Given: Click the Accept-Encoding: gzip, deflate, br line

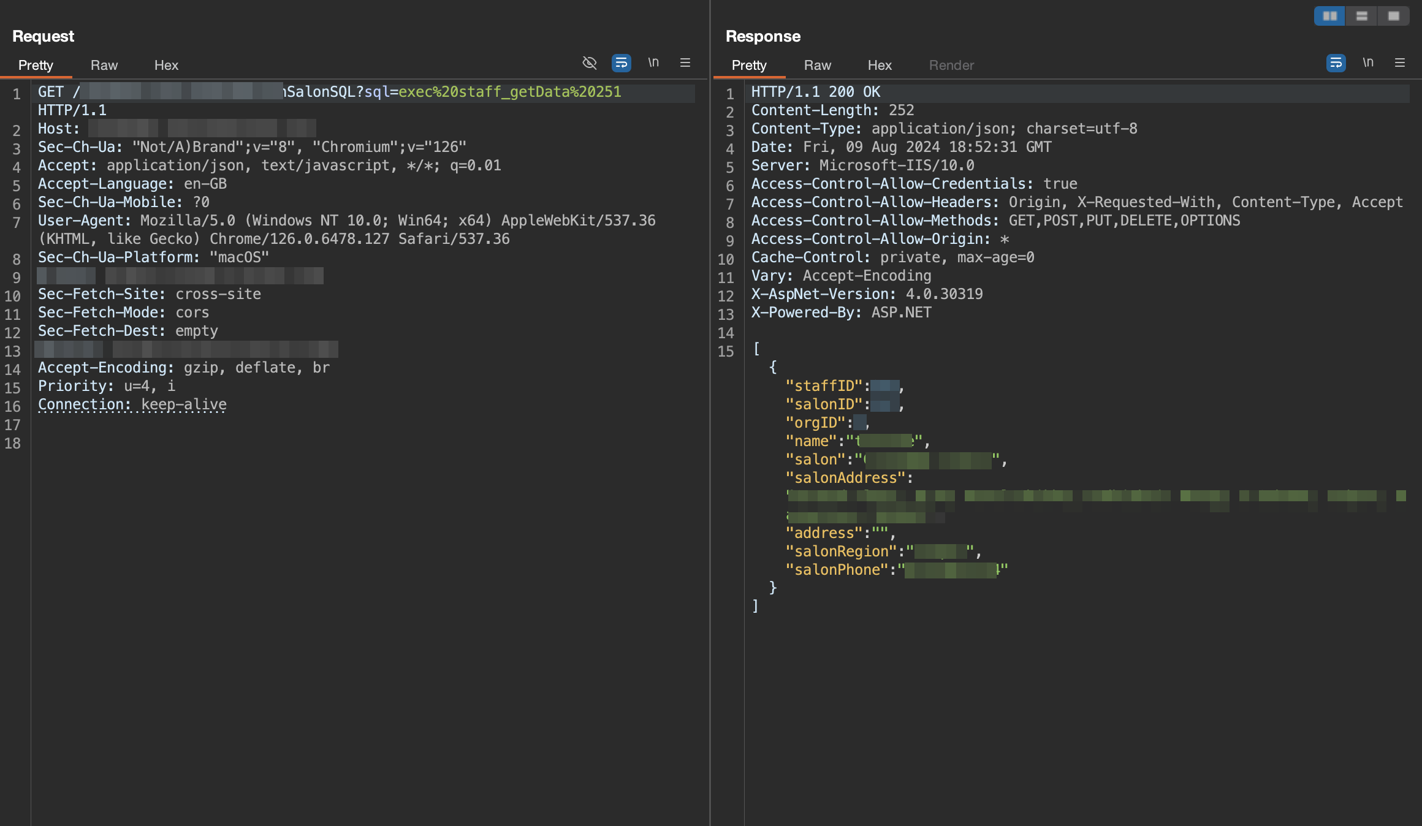Looking at the screenshot, I should (184, 368).
